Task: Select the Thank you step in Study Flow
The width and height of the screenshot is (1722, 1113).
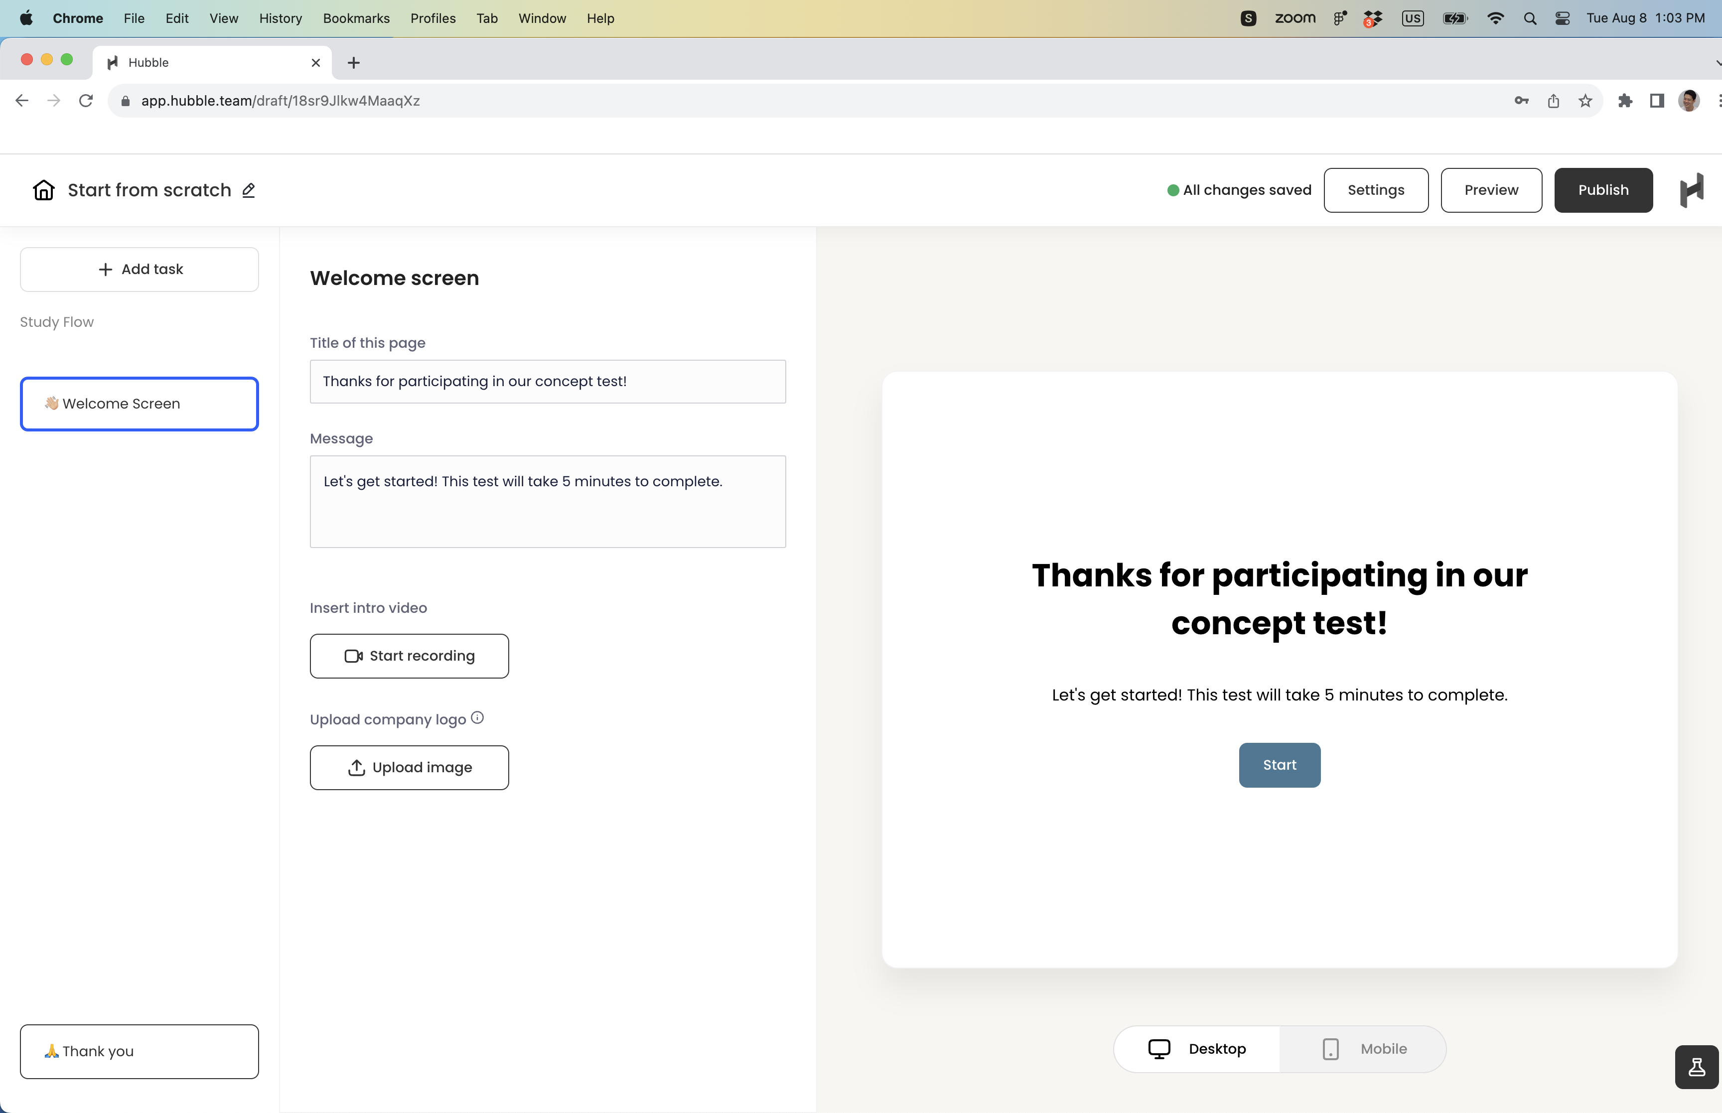Action: 140,1052
